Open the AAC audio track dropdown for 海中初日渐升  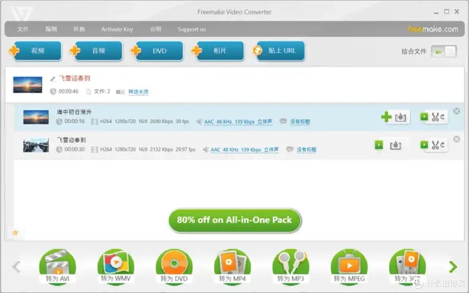(238, 121)
